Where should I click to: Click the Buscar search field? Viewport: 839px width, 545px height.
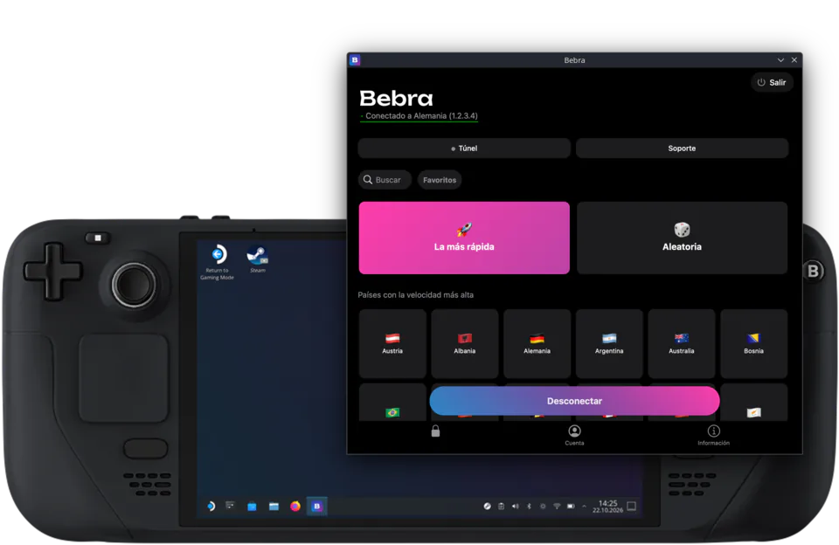click(x=385, y=180)
